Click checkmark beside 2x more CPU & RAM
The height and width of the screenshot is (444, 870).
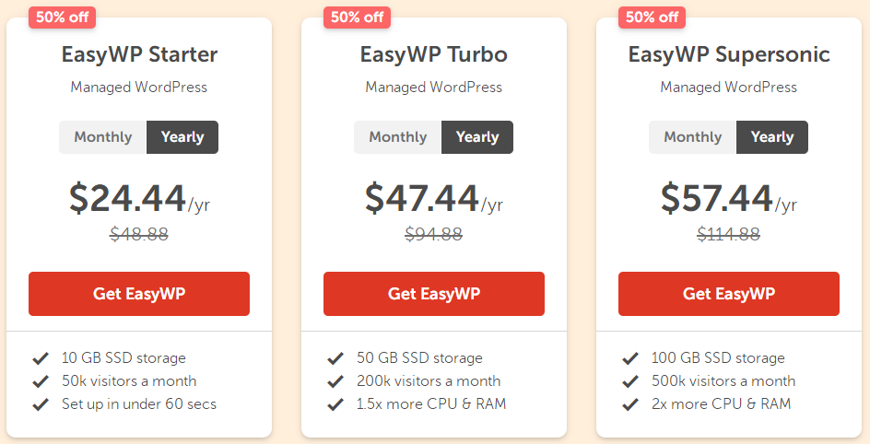point(630,404)
